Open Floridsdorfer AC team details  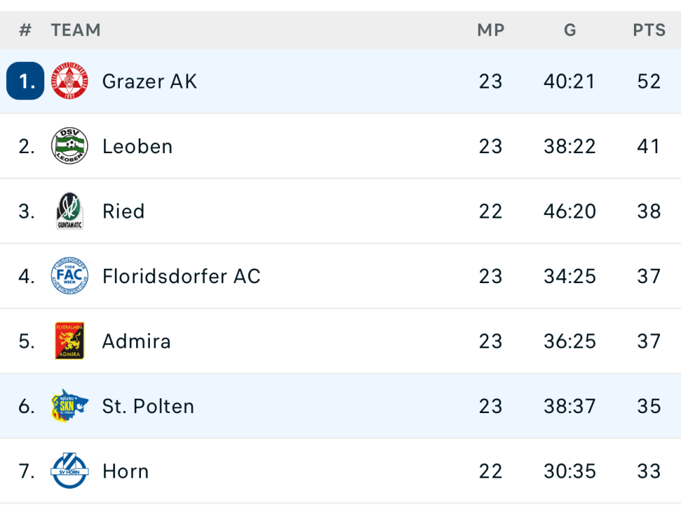click(181, 276)
